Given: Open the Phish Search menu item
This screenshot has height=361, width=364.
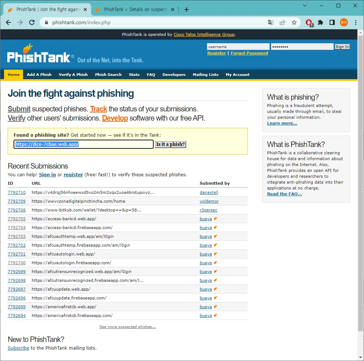Looking at the screenshot, I should click(x=108, y=74).
